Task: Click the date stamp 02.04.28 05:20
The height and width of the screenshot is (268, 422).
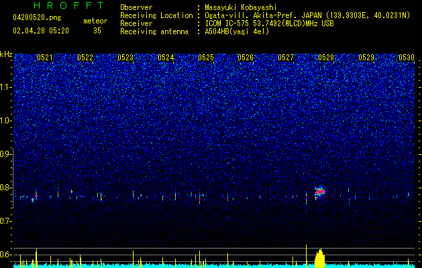Action: tap(41, 31)
